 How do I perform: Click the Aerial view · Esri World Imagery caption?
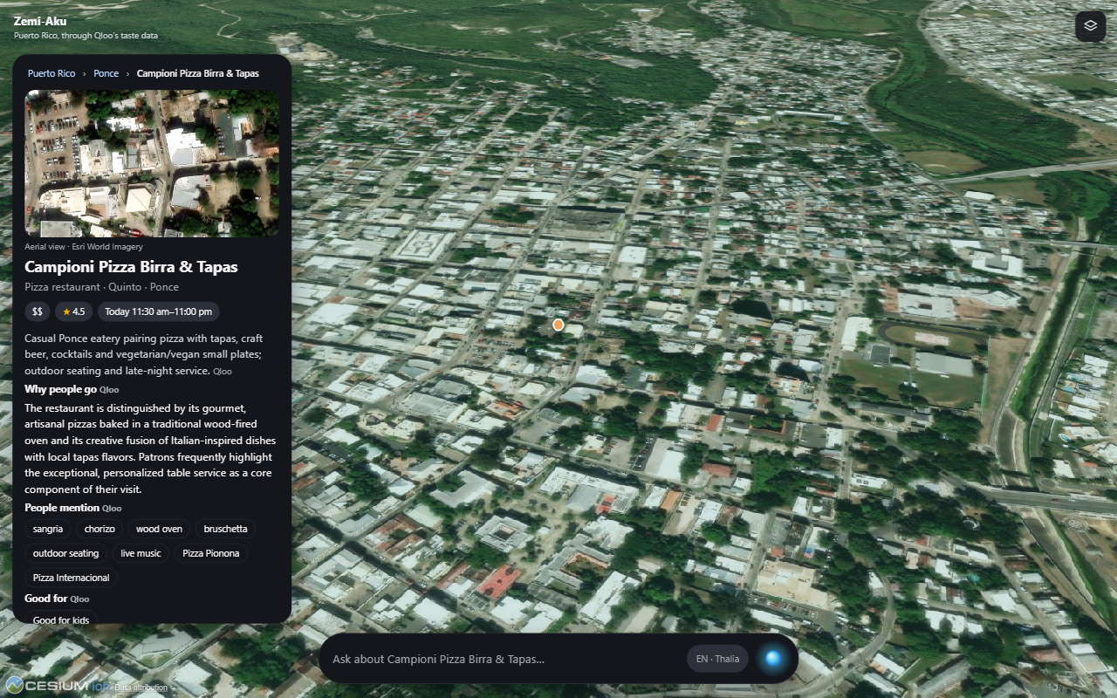(84, 247)
